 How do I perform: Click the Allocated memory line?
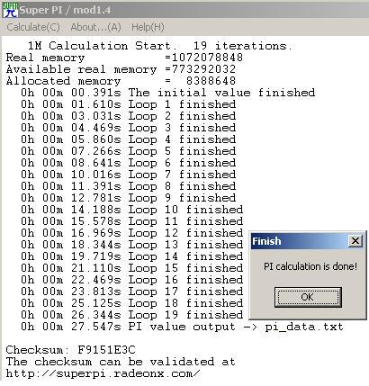click(x=121, y=81)
